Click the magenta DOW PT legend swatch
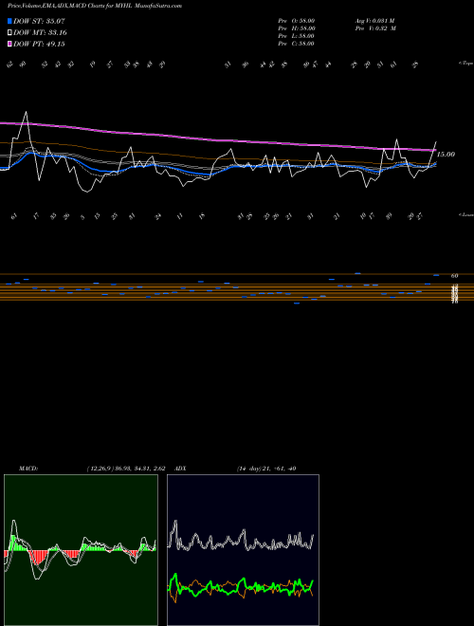The height and width of the screenshot is (626, 474). point(9,44)
